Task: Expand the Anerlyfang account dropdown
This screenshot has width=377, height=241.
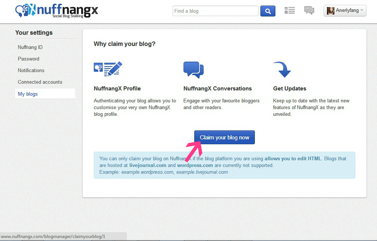Action: coord(345,10)
